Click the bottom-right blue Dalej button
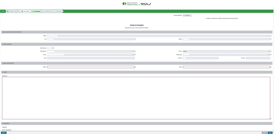The height and width of the screenshot is (134, 274). (270, 133)
